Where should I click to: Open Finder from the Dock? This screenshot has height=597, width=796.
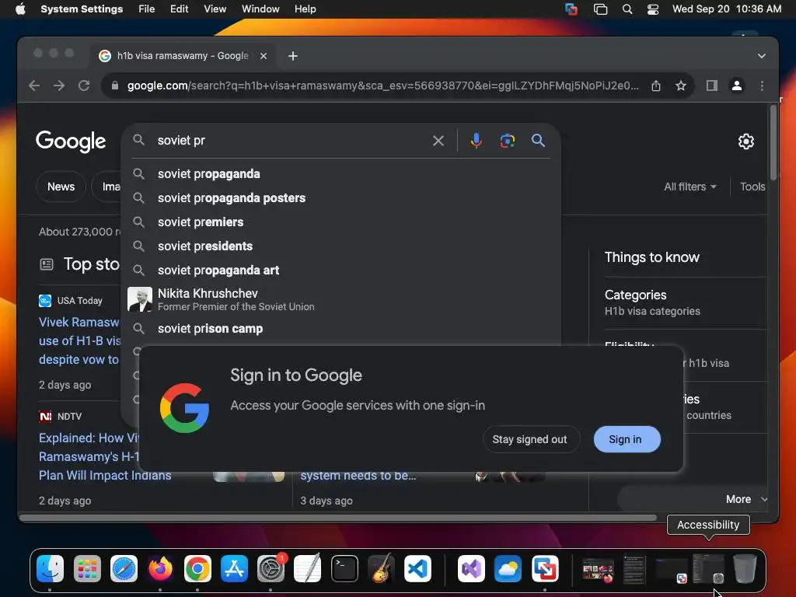[51, 568]
